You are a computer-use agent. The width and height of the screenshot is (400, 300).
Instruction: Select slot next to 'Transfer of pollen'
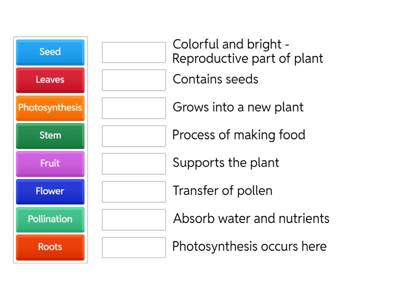133,191
